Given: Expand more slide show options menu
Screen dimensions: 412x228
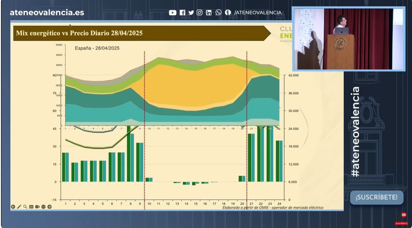Looking at the screenshot, I should [43, 207].
